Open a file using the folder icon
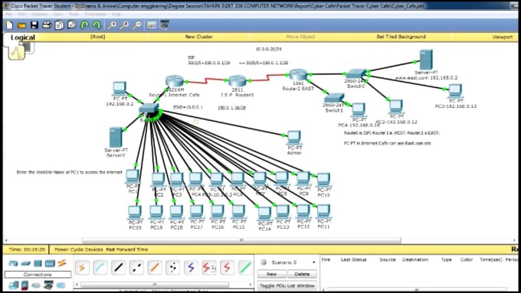This screenshot has height=293, width=521. click(x=21, y=25)
